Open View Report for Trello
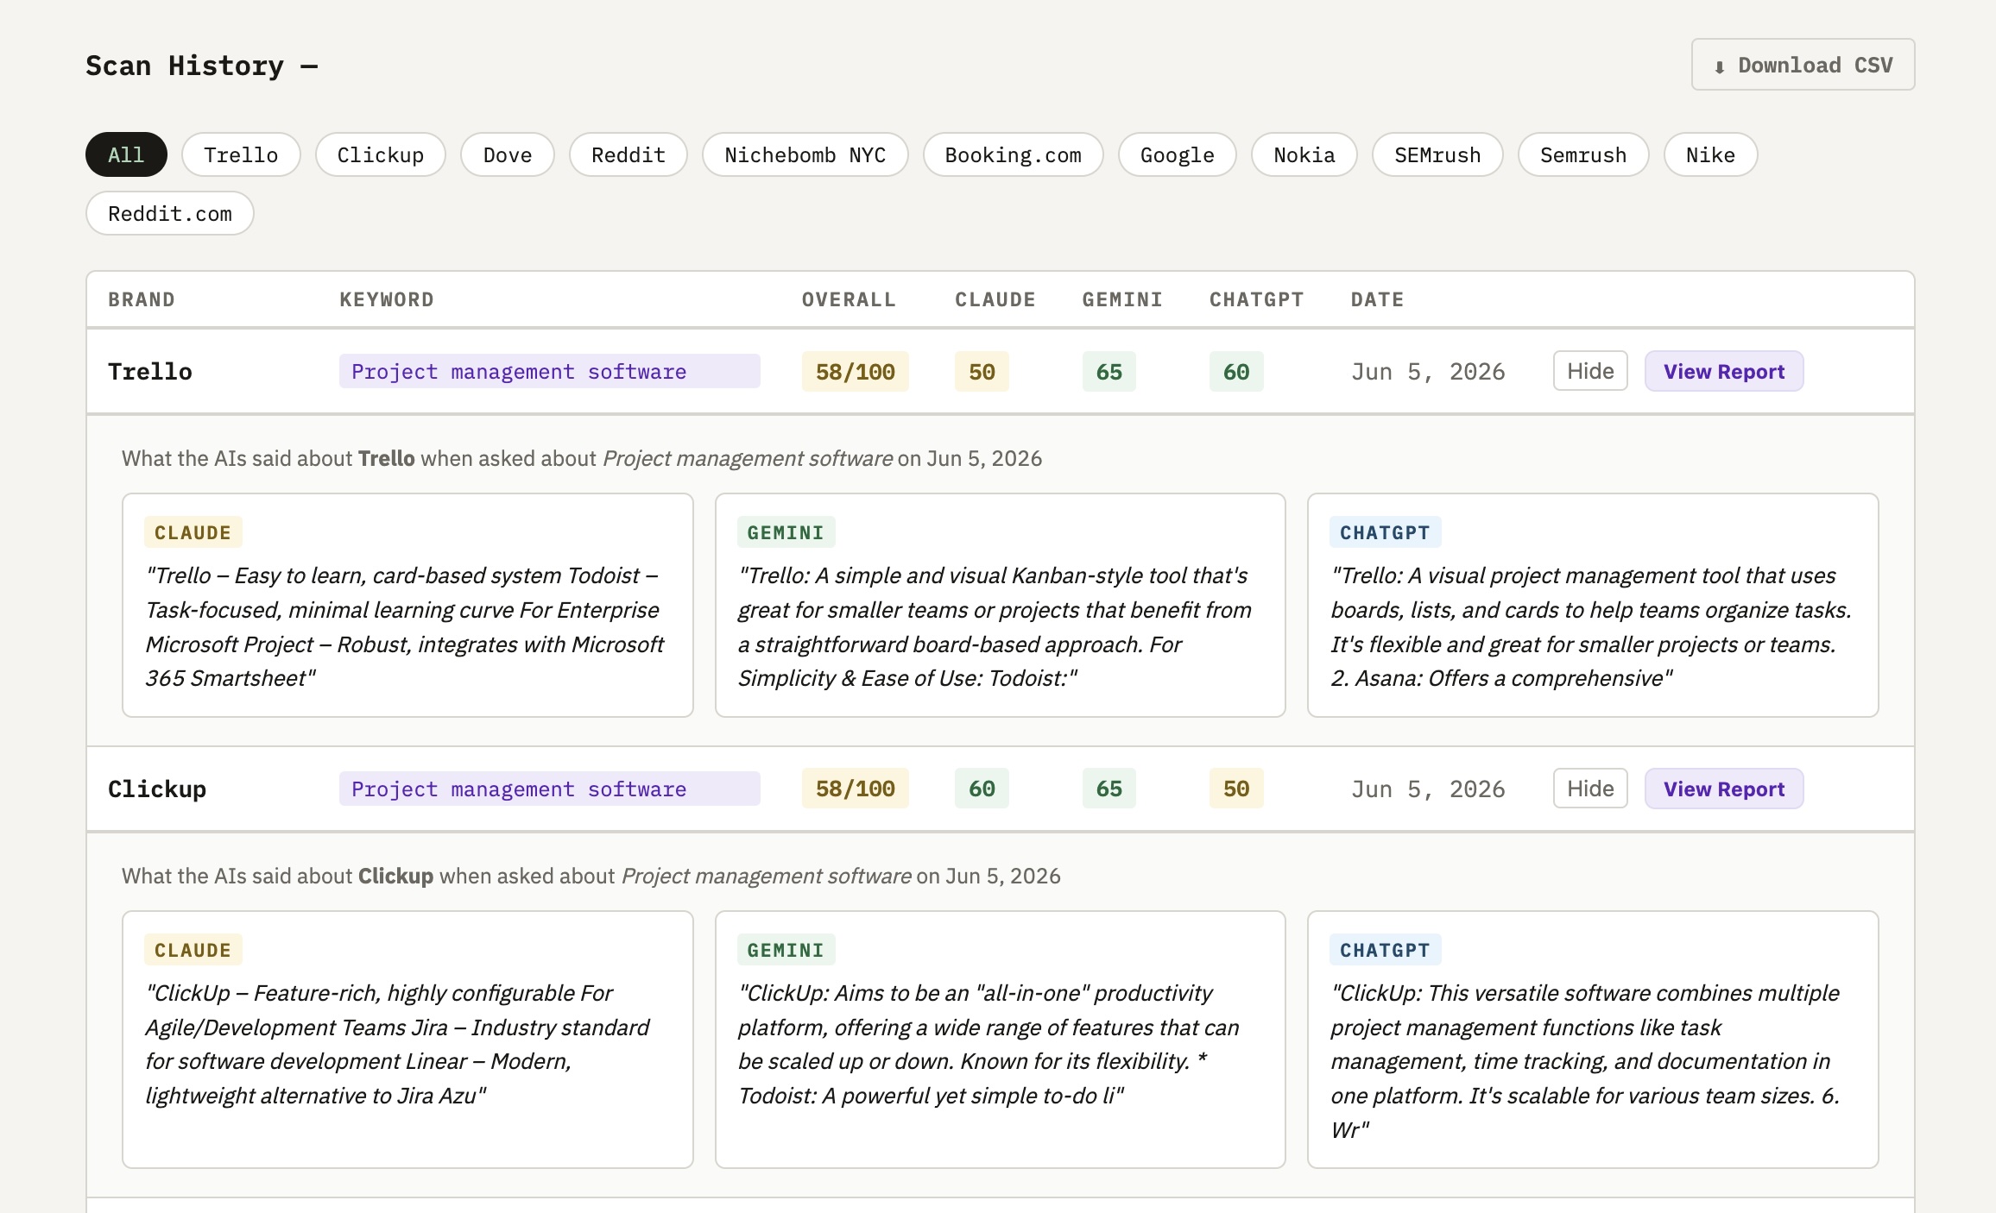 (1724, 372)
